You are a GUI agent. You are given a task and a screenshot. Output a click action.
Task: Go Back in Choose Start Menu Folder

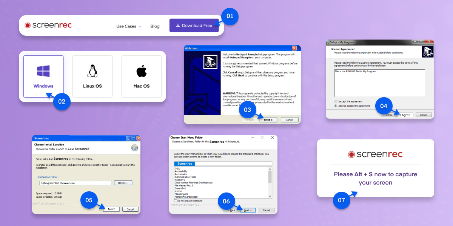[231, 210]
